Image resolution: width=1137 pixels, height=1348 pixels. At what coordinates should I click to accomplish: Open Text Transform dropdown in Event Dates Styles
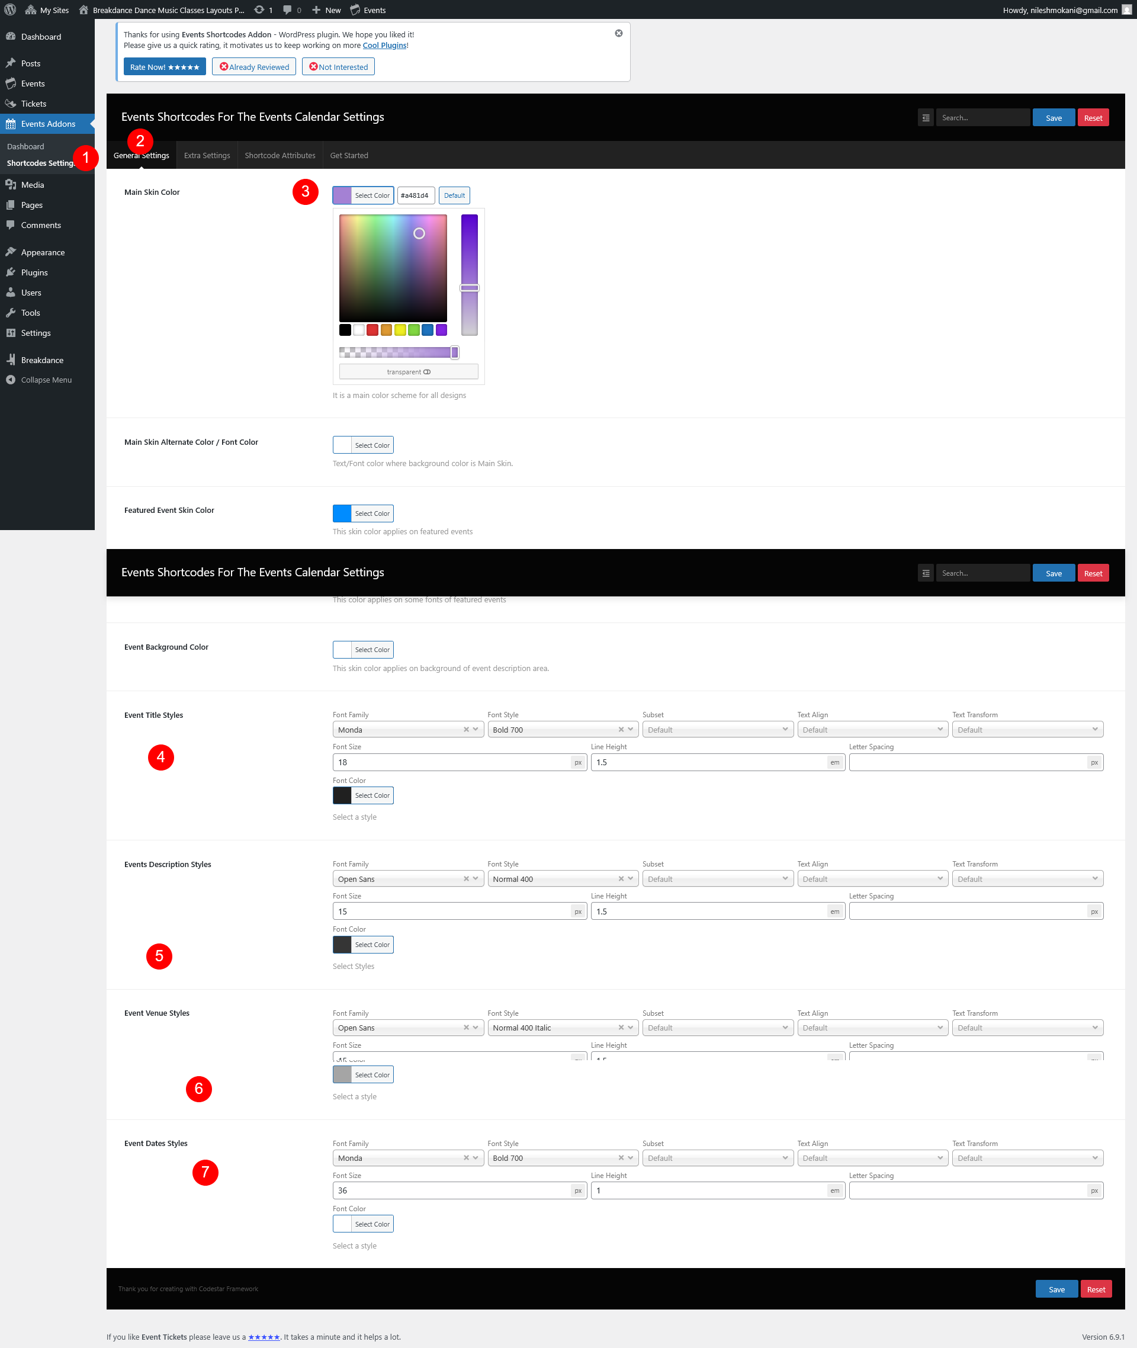click(1027, 1158)
